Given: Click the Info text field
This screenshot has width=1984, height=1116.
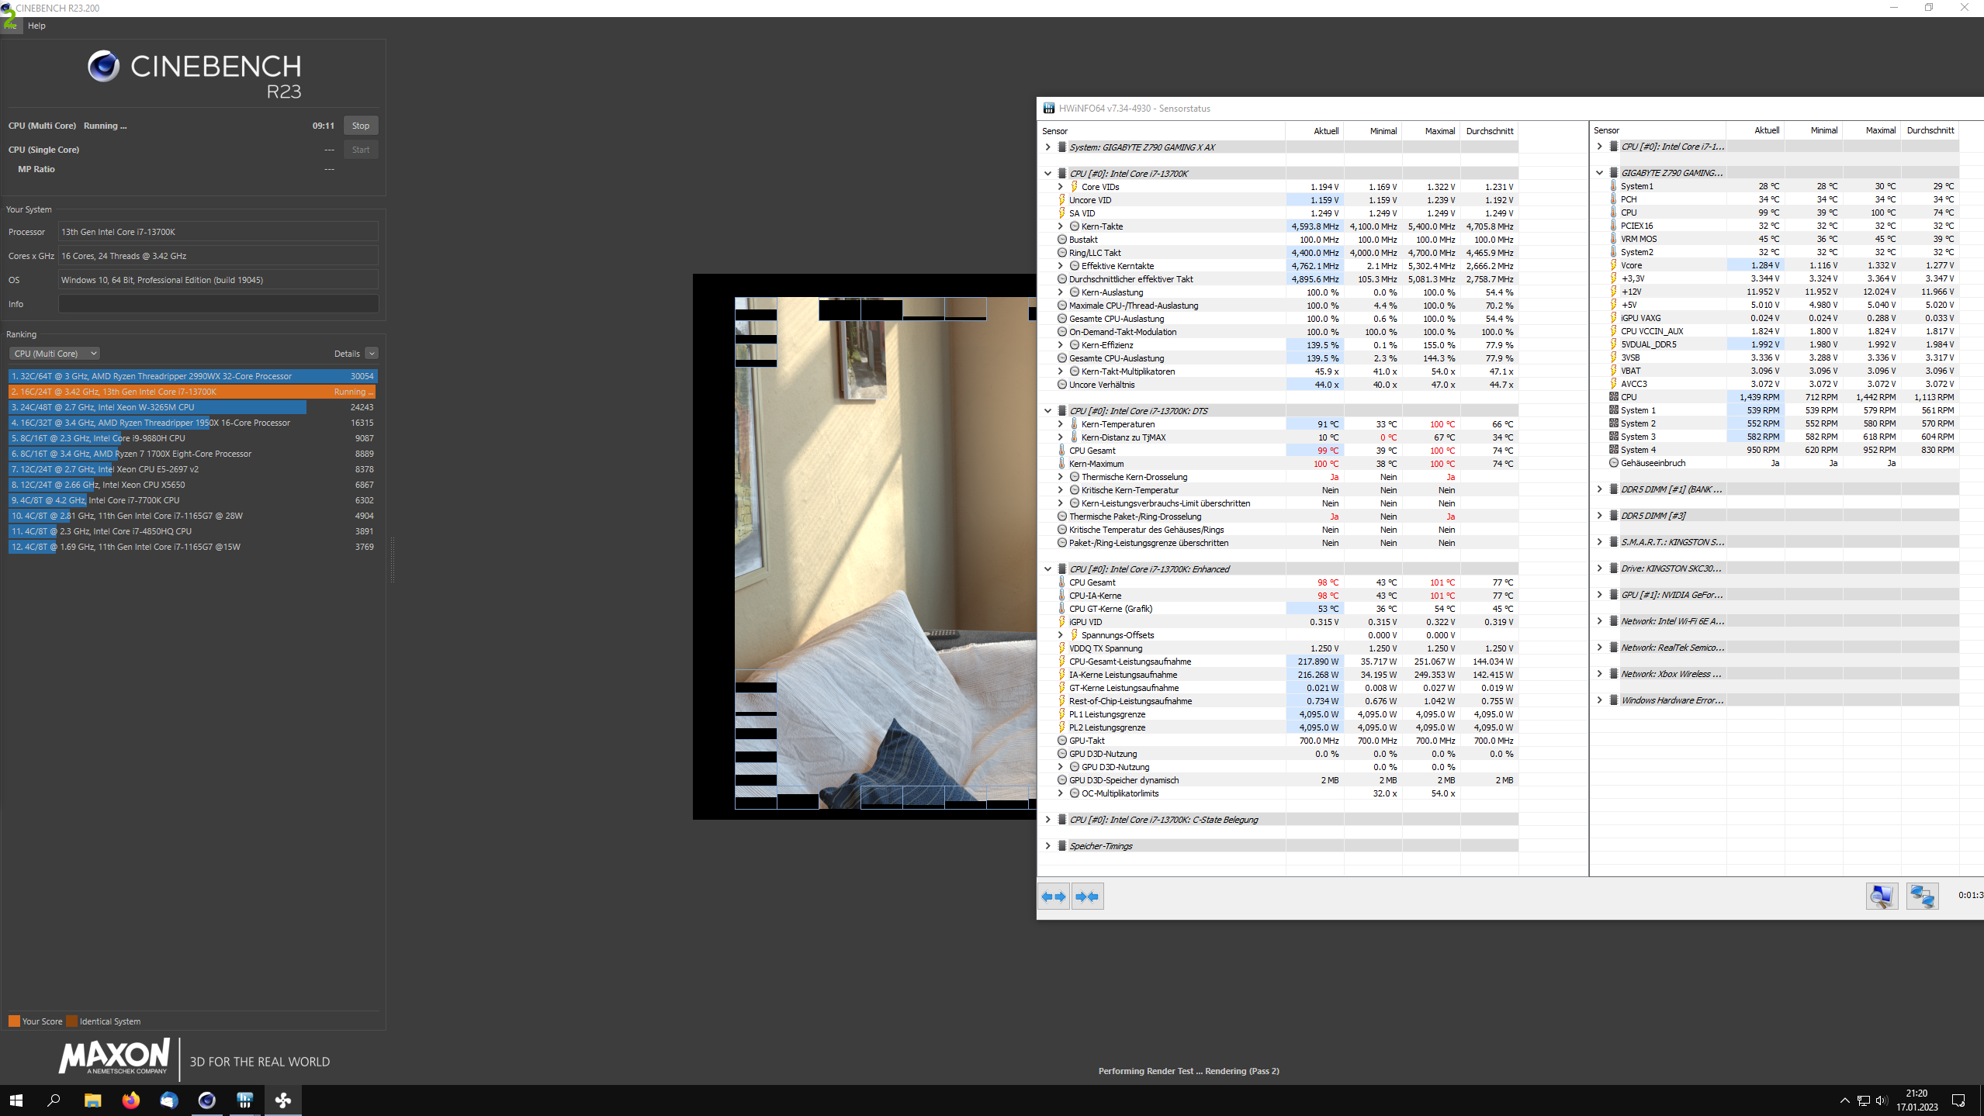Looking at the screenshot, I should [218, 304].
